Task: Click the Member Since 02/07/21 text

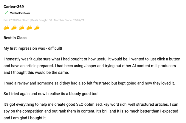Action: [69, 20]
